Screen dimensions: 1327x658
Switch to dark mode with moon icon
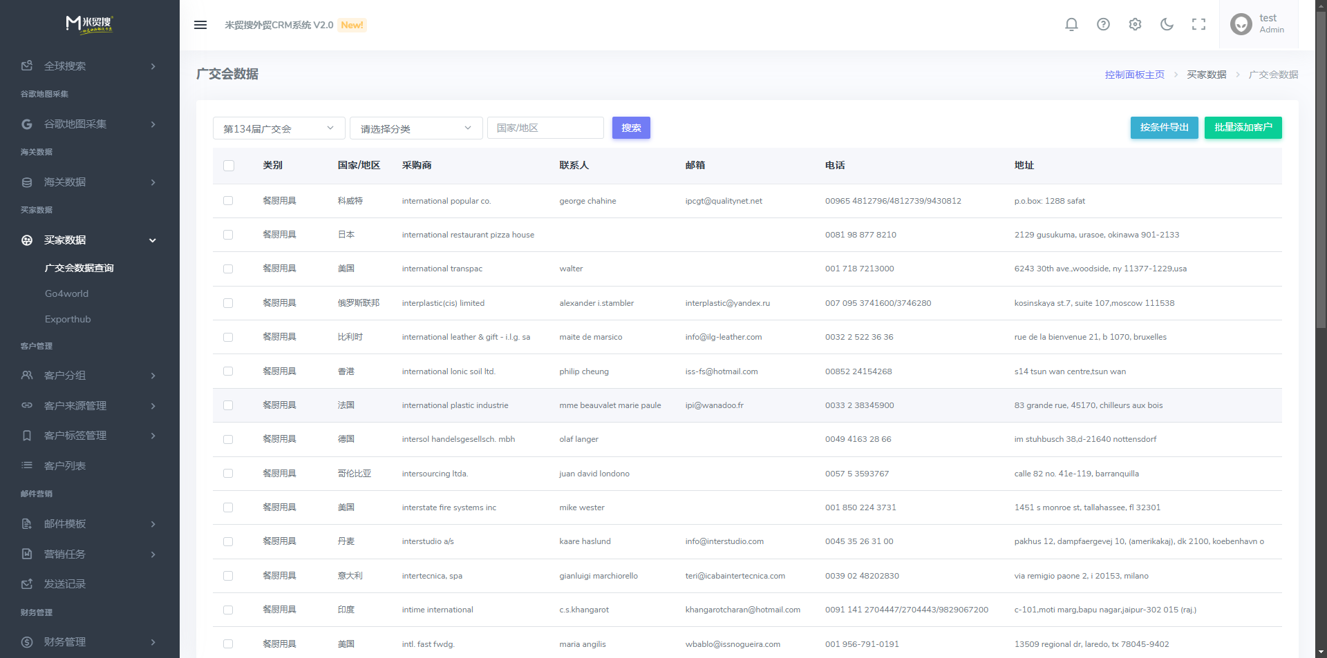coord(1167,25)
